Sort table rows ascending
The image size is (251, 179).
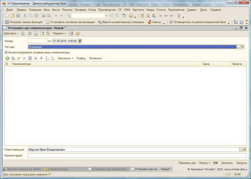click(47, 58)
